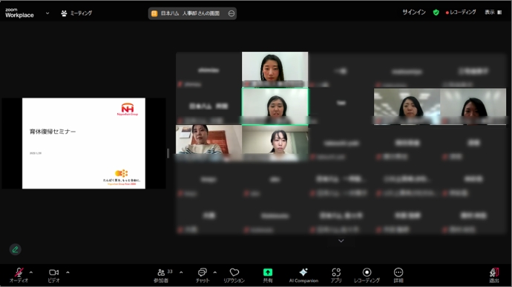Click the annotation pencil button

coord(15,249)
